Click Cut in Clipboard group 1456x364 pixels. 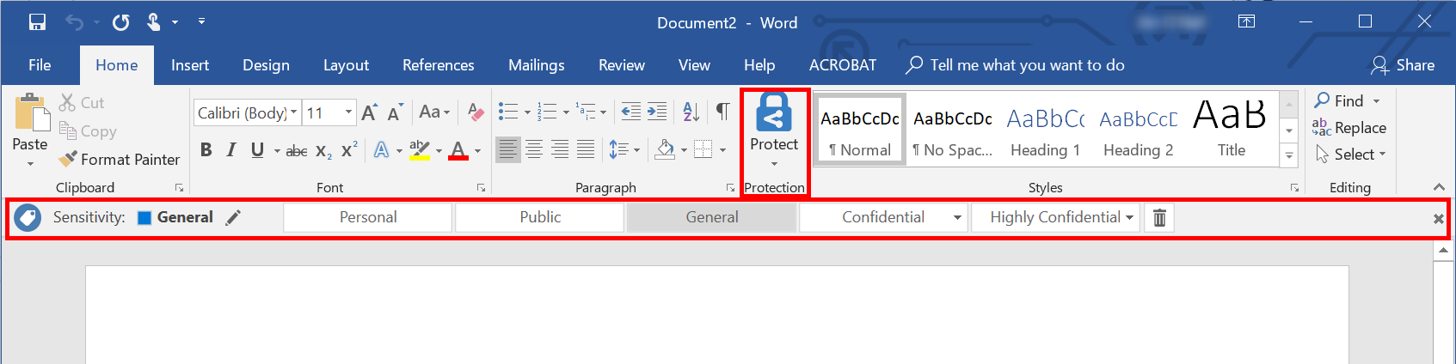coord(82,103)
